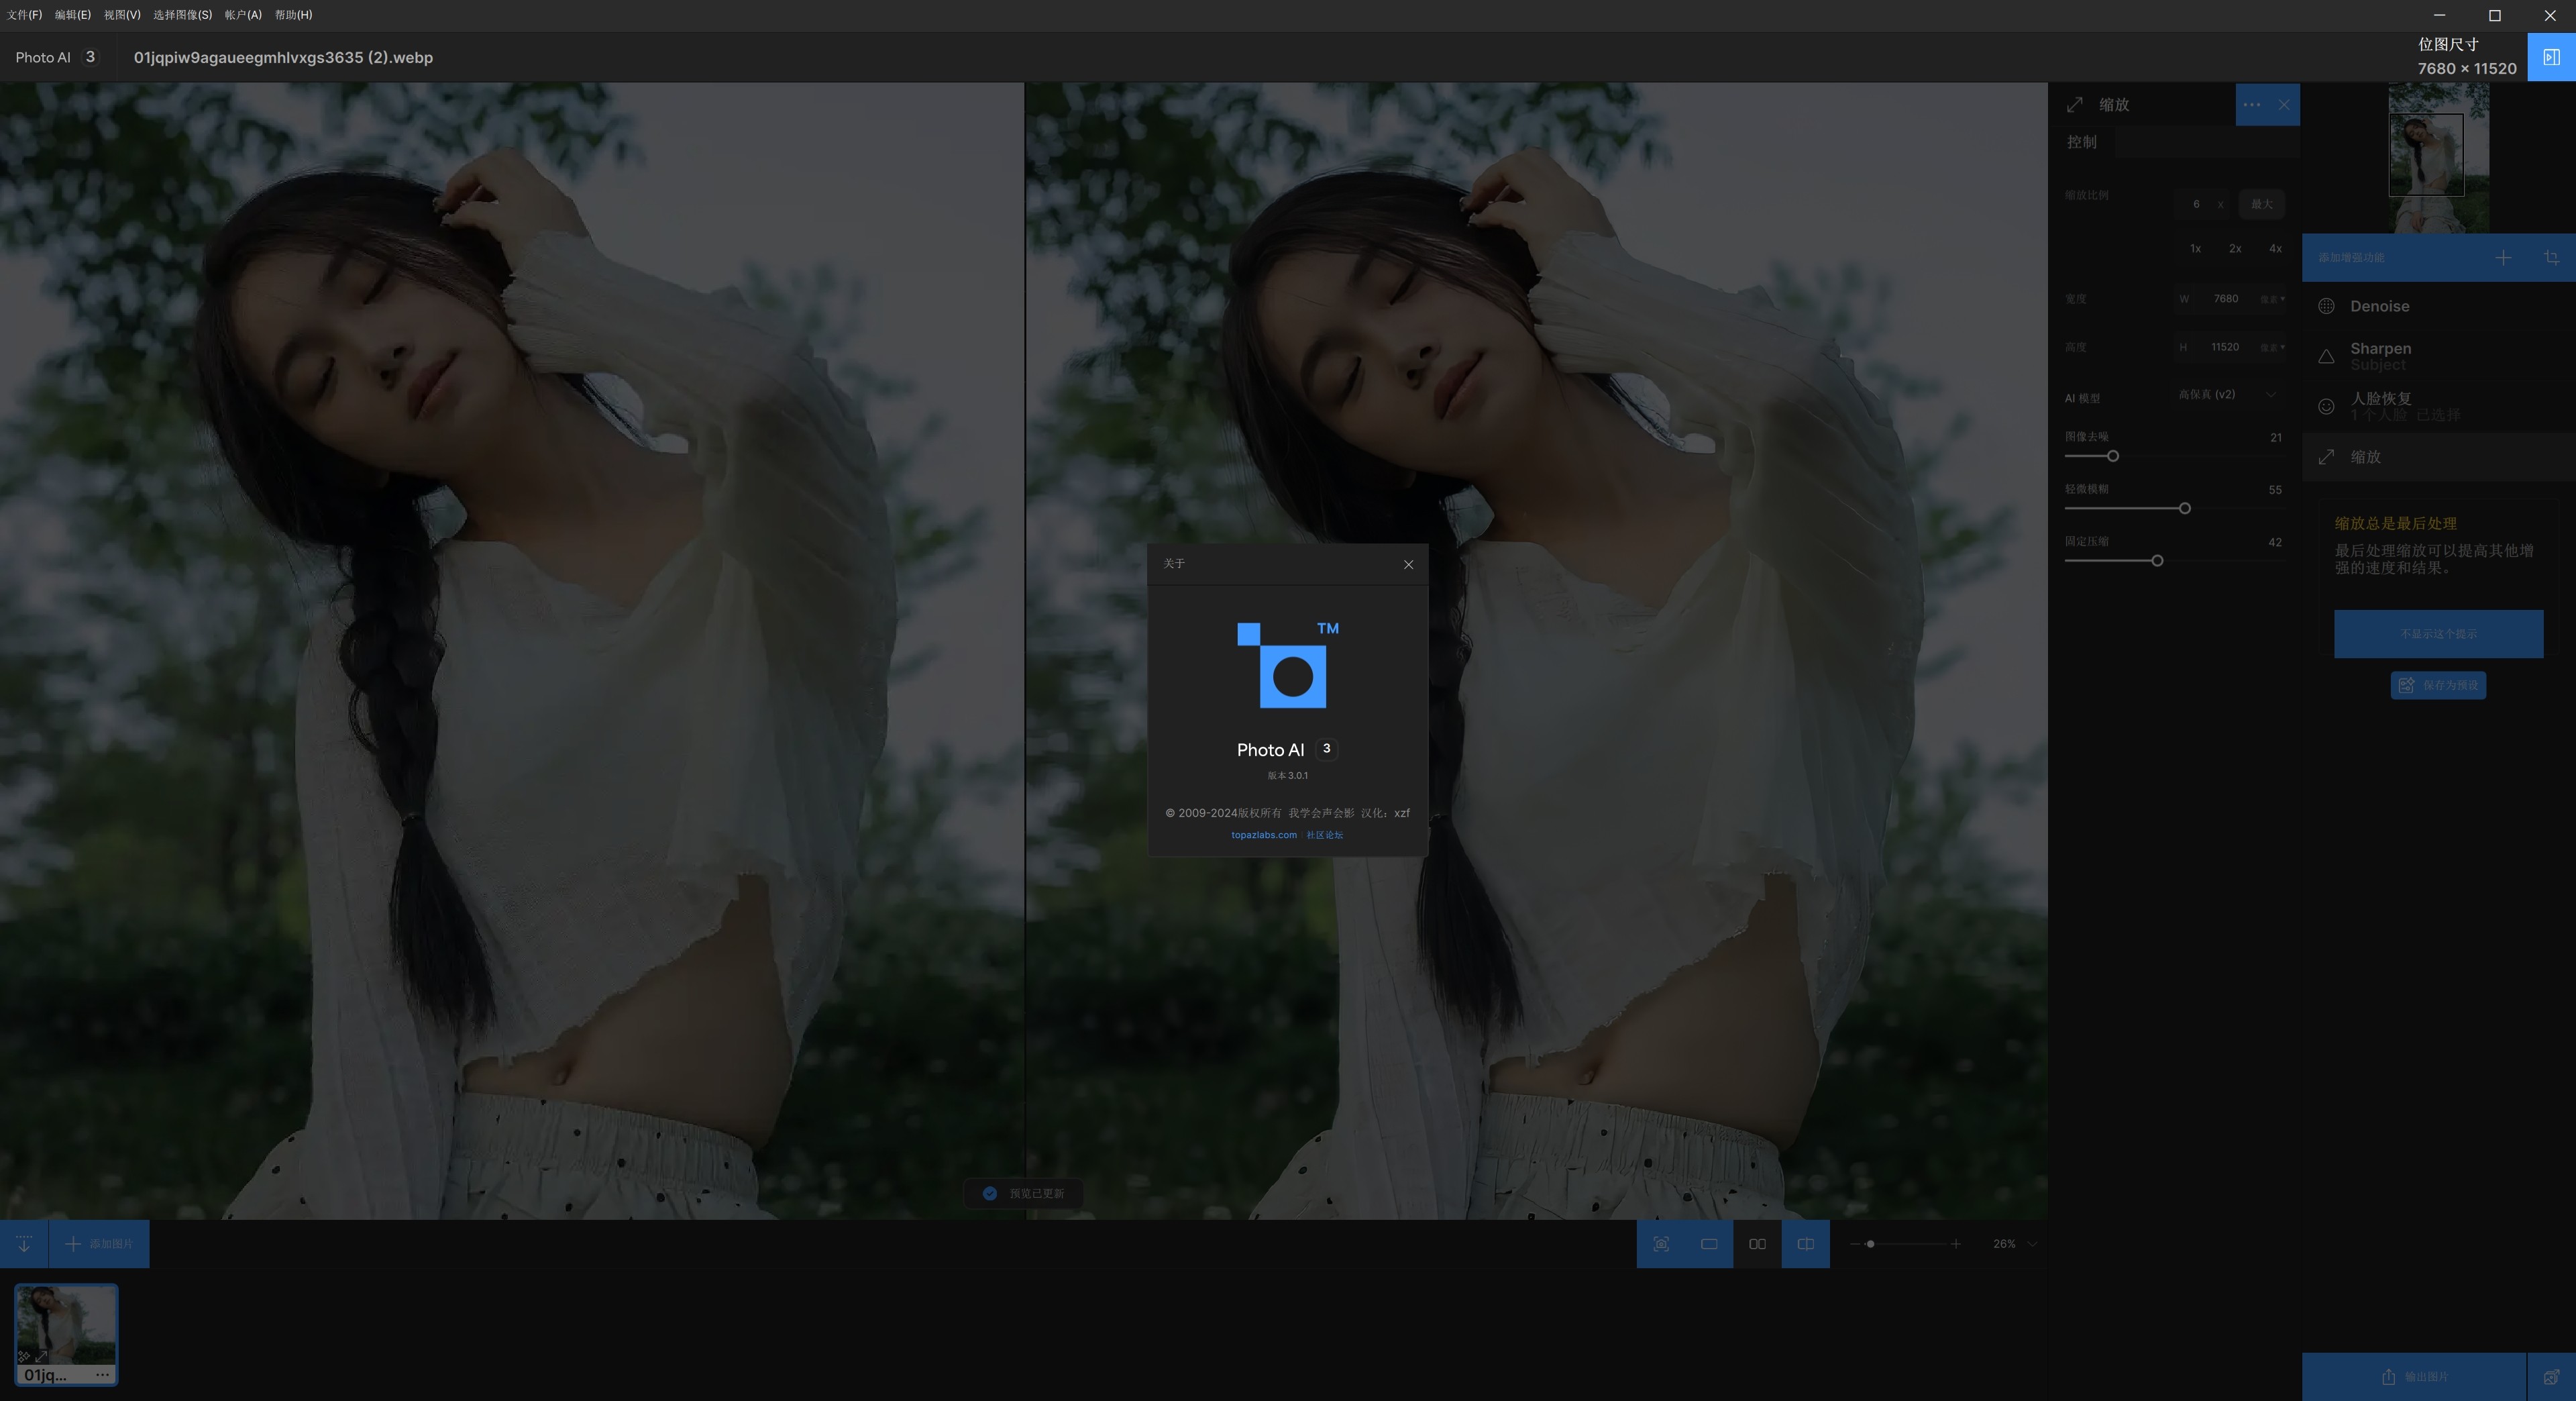
Task: Click the 最大 scale button
Action: click(2261, 204)
